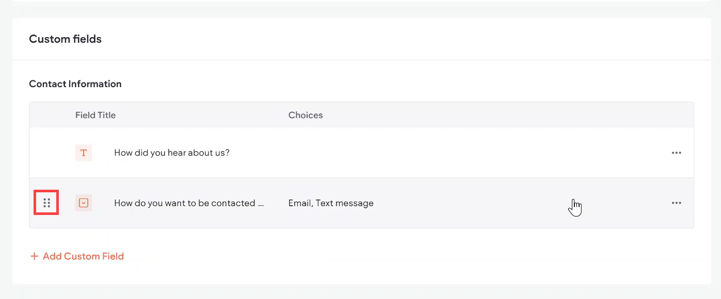Screen dimensions: 721x299
Task: Click the 'Custom fields' section heading
Action: point(65,39)
